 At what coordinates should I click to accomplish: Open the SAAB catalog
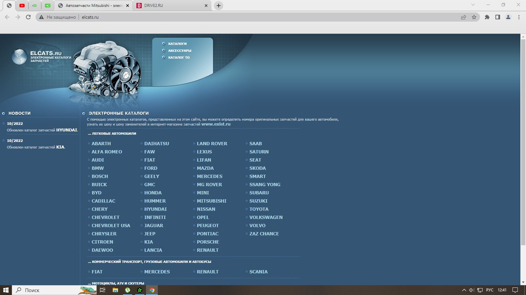[x=256, y=144]
